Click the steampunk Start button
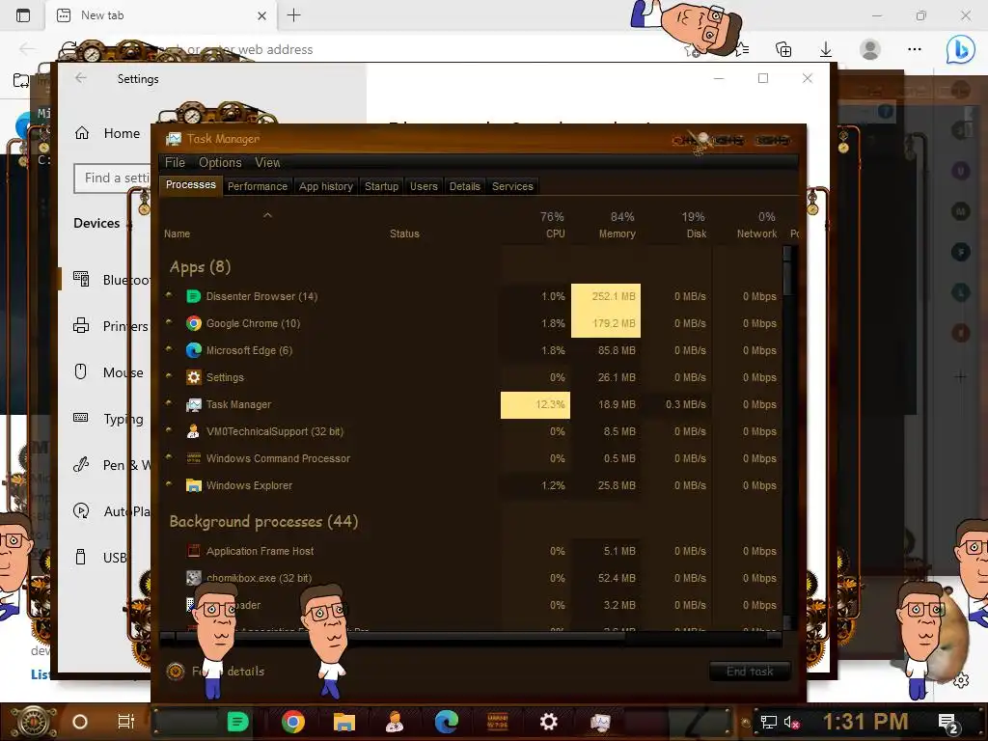The width and height of the screenshot is (988, 741). (33, 722)
